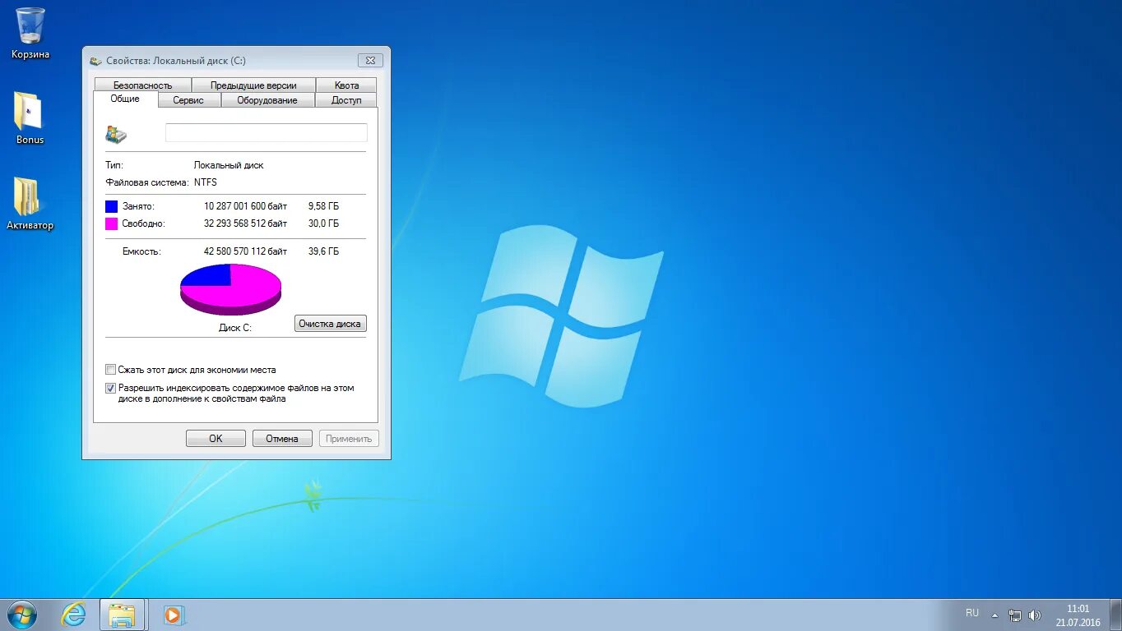Viewport: 1122px width, 631px height.
Task: Click the dialog title 'Свойства: Локальный диск (C:)'
Action: (x=176, y=61)
